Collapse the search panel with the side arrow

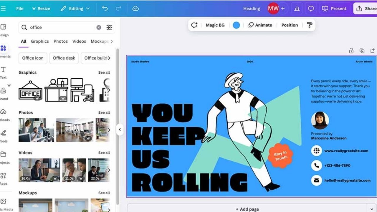pos(120,130)
